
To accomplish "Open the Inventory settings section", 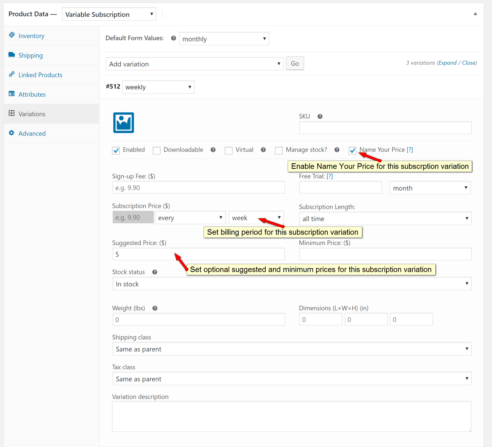I will [31, 36].
